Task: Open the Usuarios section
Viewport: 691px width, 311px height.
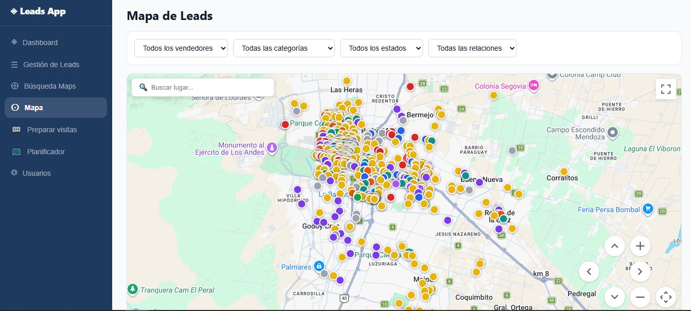Action: tap(36, 173)
